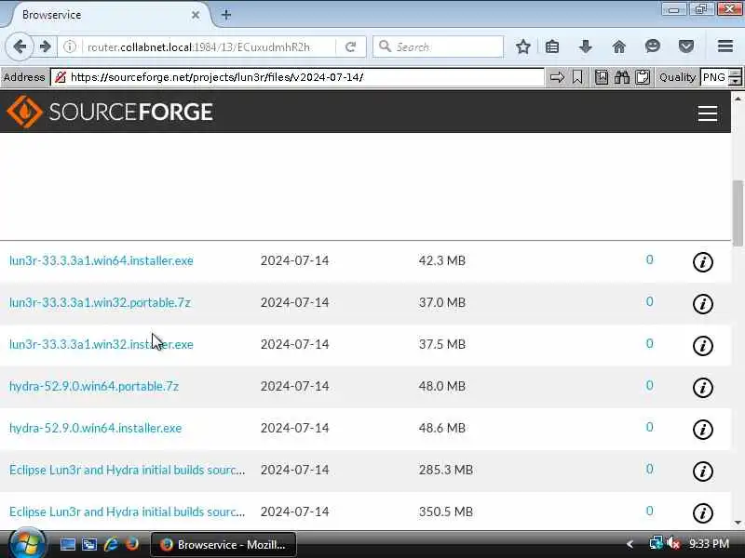Click the Browservice bookmark icon
This screenshot has height=558, width=745.
click(577, 77)
